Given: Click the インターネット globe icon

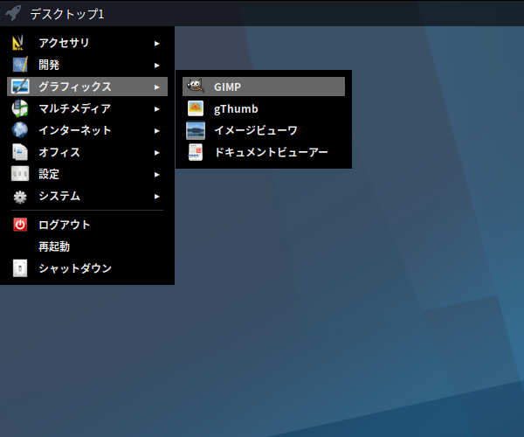Looking at the screenshot, I should click(x=20, y=130).
